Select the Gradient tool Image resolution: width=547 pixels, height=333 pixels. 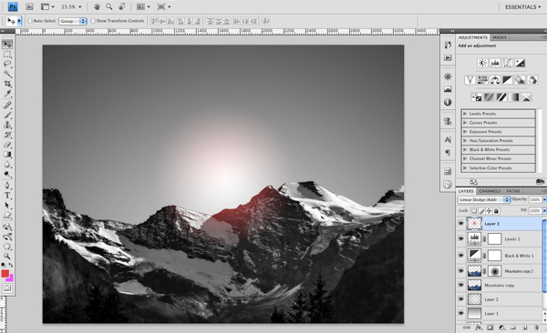[x=7, y=155]
